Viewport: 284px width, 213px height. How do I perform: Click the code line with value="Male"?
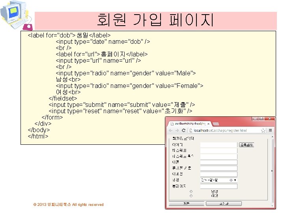point(126,73)
